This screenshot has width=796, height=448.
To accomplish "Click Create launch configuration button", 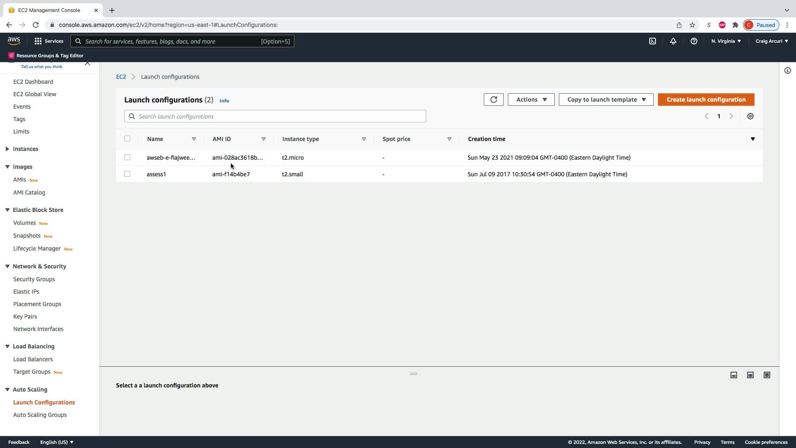I will [706, 100].
